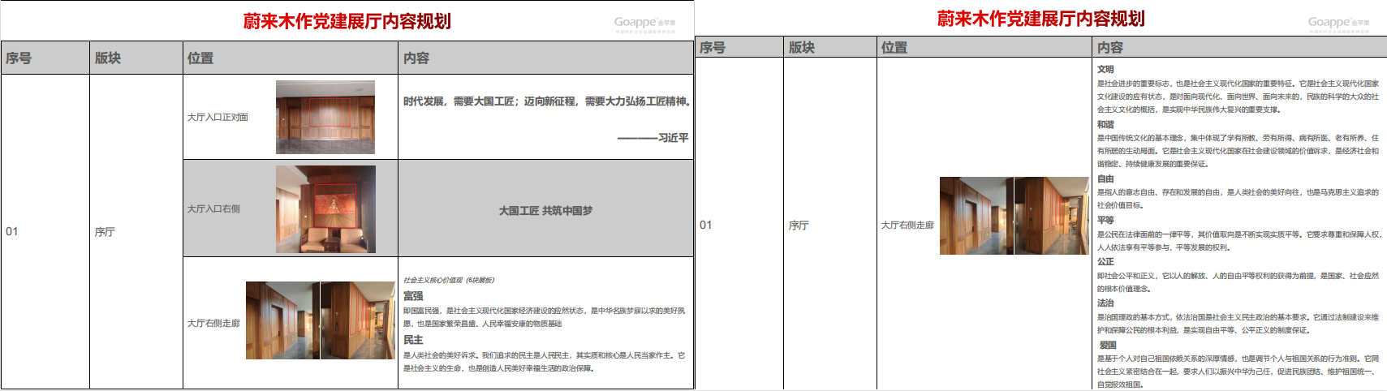Click the 习近平 signature line

click(653, 138)
